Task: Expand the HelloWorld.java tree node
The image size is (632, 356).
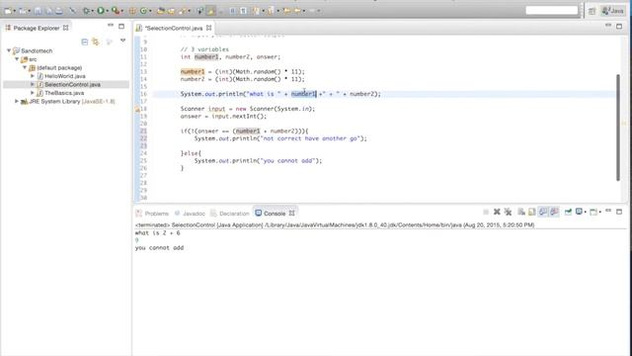Action: click(x=33, y=76)
